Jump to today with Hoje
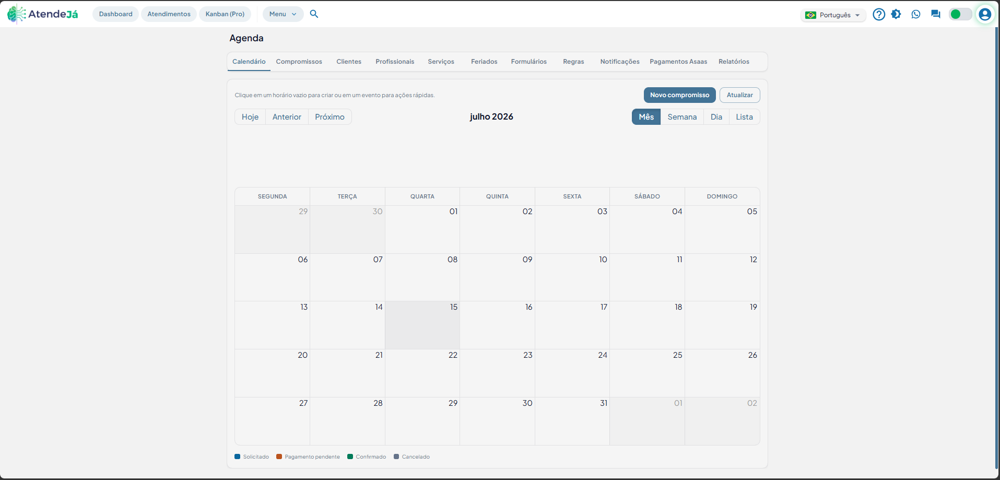 point(250,117)
